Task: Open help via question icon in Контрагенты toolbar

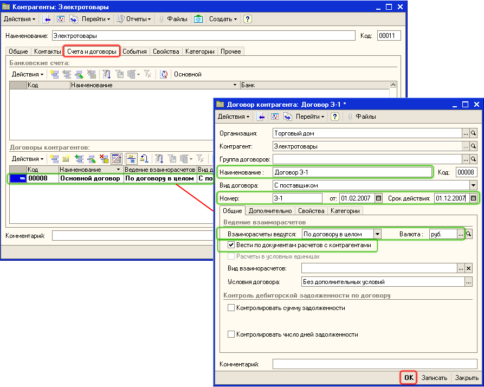Action: pyautogui.click(x=247, y=19)
